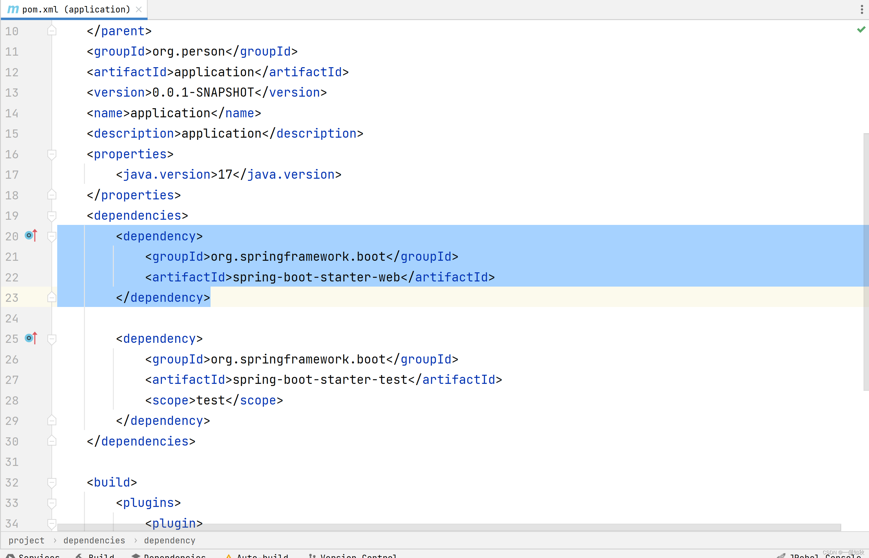Place the cursor on empty line 31
869x558 pixels.
pos(254,462)
